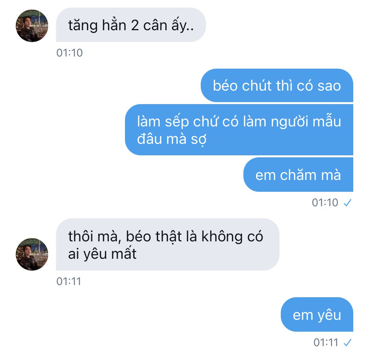Select the 'tăng hẳn 2 cân ấy..' message bubble

131,25
